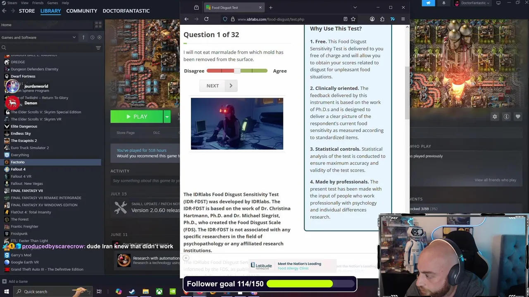The width and height of the screenshot is (529, 297).
Task: Open DOCTORFANTASTIC profile tab
Action: click(126, 11)
